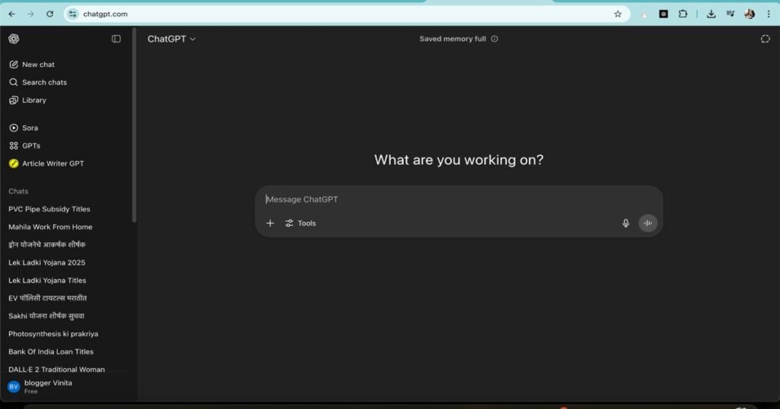
Task: Open the PVC Pipe Subsidy Titles chat
Action: (x=50, y=209)
